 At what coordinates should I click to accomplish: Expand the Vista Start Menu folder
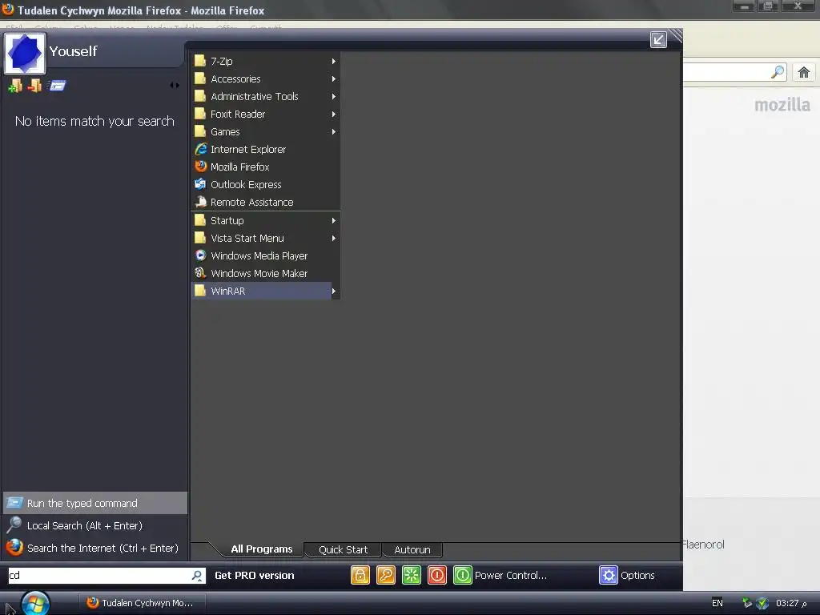[266, 239]
